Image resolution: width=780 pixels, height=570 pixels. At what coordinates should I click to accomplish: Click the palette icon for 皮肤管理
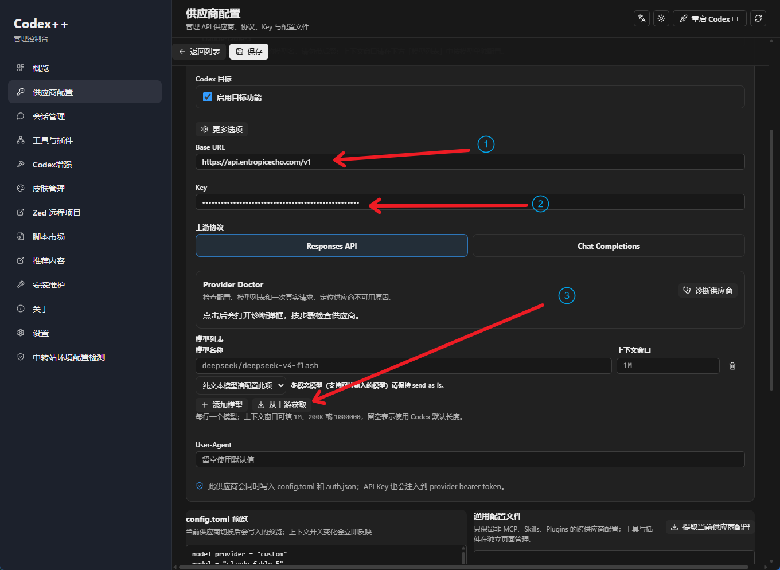coord(21,188)
